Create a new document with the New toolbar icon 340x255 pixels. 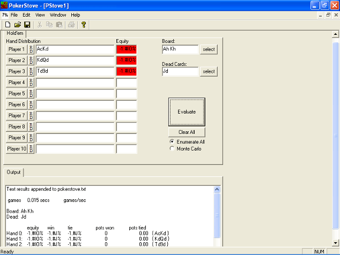click(x=8, y=25)
